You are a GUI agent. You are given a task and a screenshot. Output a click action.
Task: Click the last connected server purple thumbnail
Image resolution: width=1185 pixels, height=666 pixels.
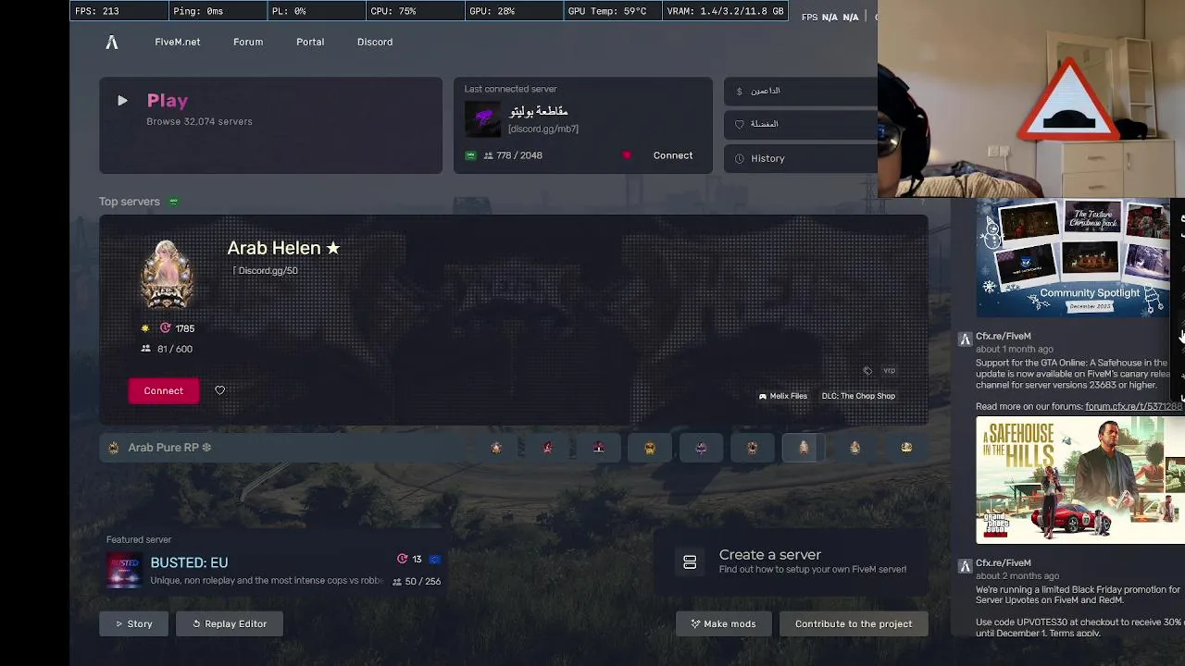[x=482, y=119]
